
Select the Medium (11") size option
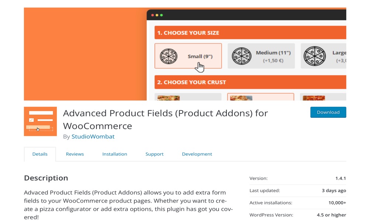[261, 56]
